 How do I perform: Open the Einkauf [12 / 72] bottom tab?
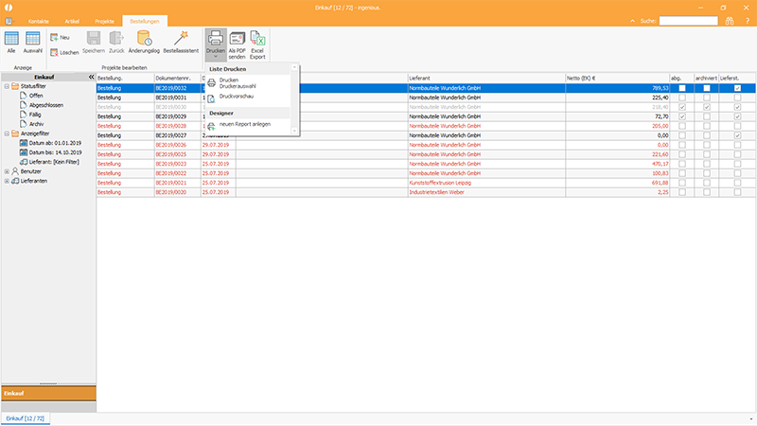[26, 418]
